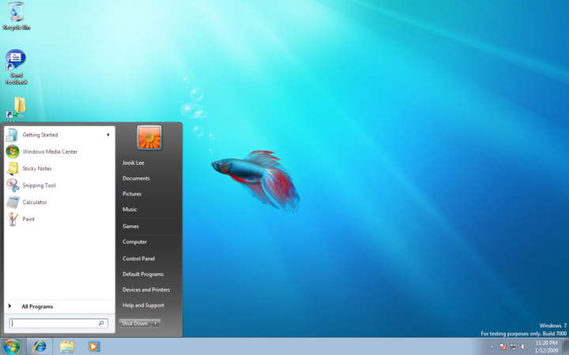Open Documents from Start menu
Viewport: 569px width, 355px height.
pyautogui.click(x=136, y=178)
